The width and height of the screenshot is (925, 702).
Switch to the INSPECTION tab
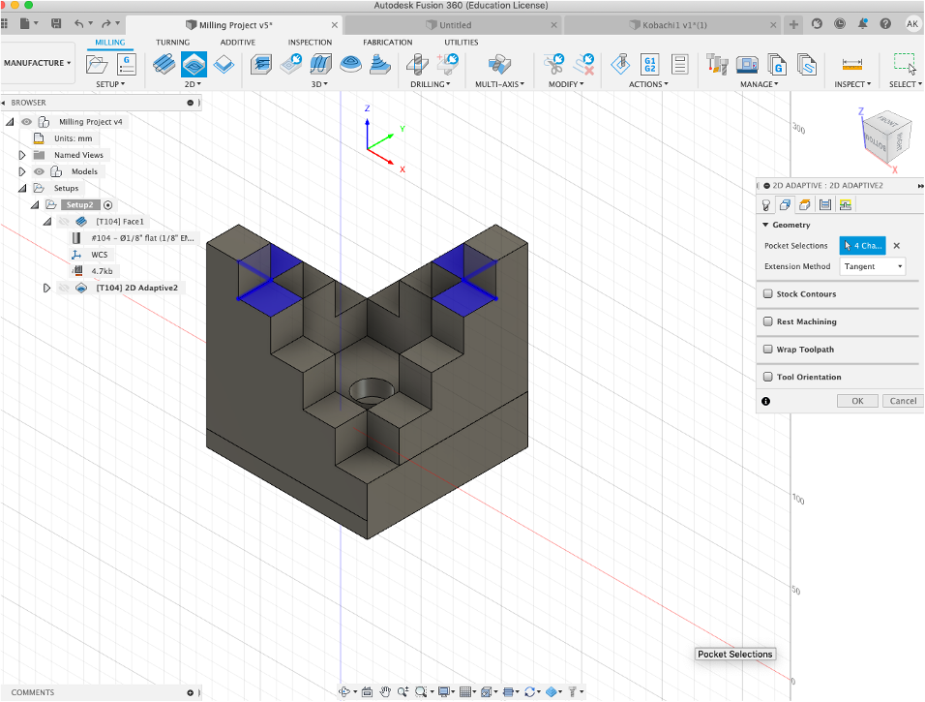click(310, 43)
